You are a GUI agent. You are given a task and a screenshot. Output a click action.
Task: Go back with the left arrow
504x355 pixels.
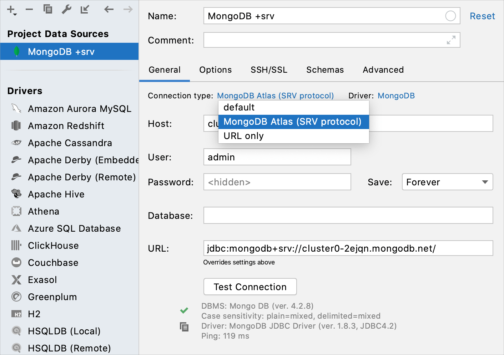(x=109, y=9)
